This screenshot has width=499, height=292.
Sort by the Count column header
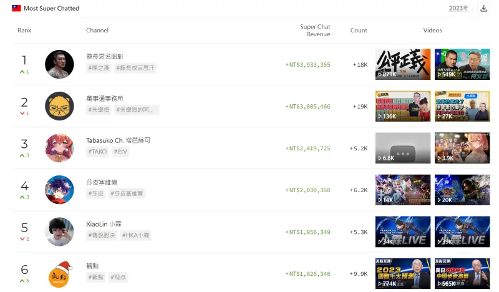[359, 30]
